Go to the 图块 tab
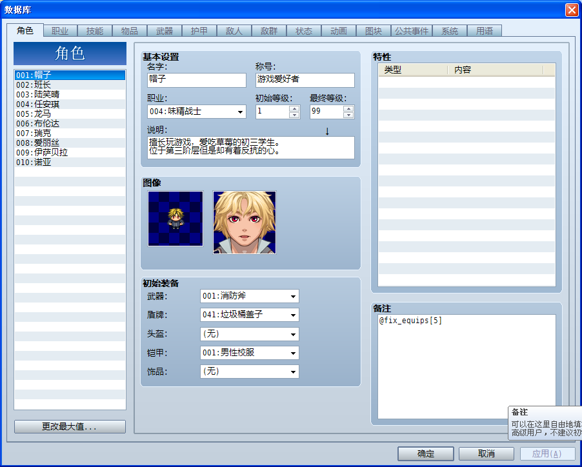 click(x=374, y=31)
